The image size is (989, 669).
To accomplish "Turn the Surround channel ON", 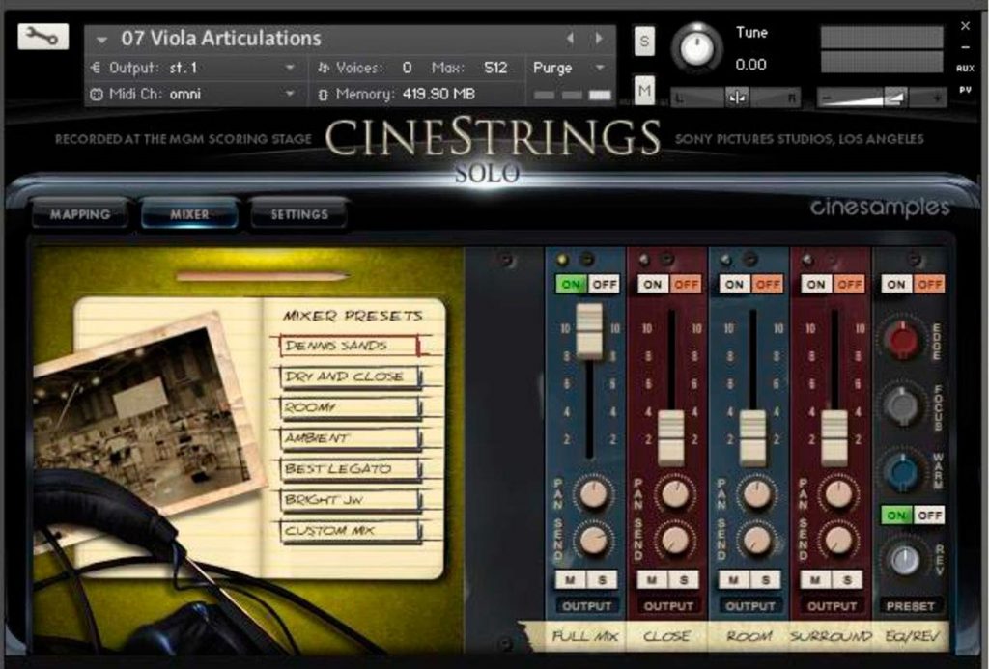I will (x=816, y=285).
